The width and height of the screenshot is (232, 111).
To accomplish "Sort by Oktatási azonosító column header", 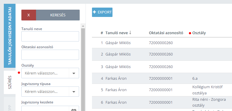I will point(166,33).
